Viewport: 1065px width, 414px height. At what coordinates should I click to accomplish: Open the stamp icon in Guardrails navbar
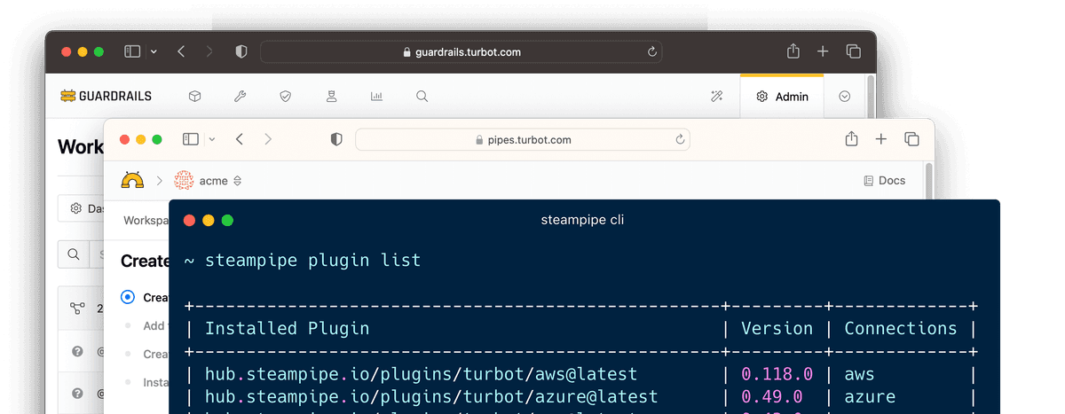coord(331,96)
